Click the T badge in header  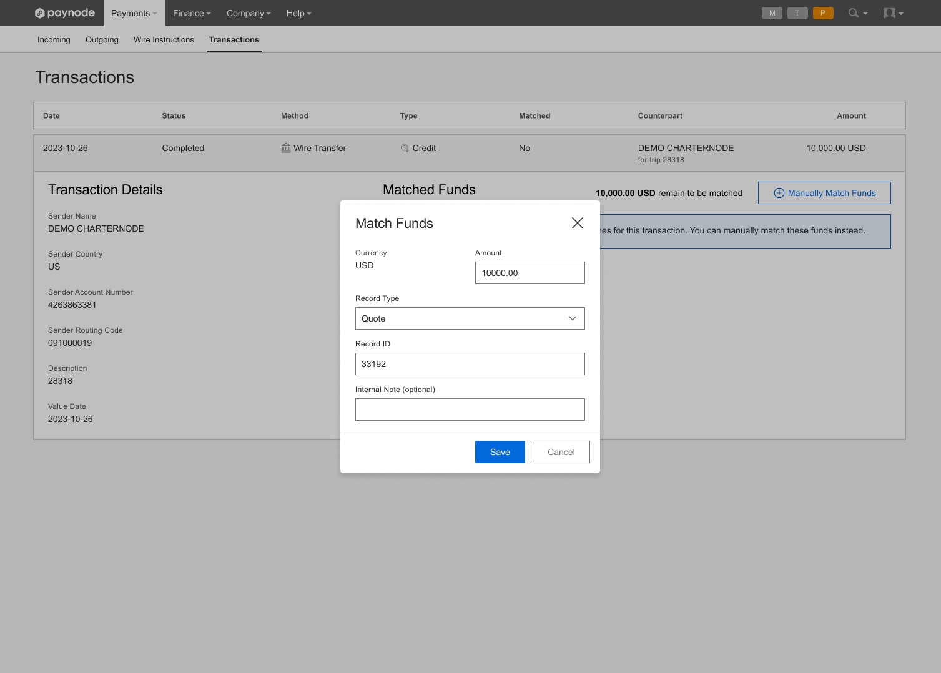[797, 13]
